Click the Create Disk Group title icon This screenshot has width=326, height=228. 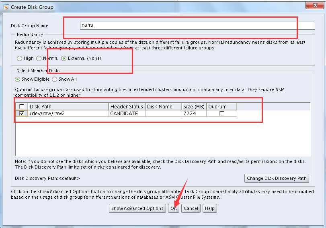6,7
